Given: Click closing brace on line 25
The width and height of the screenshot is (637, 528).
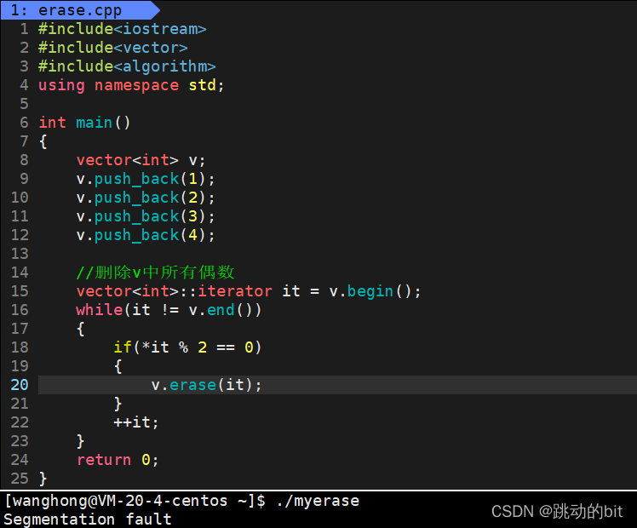Looking at the screenshot, I should [x=43, y=479].
